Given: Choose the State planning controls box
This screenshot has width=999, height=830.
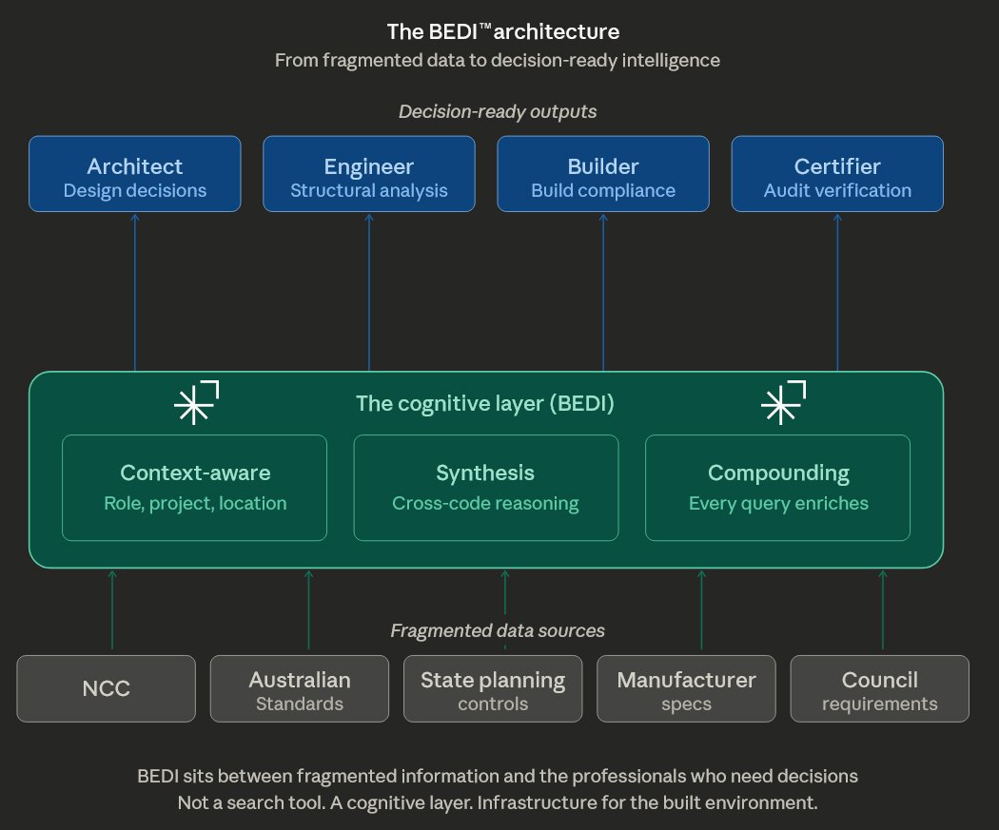Looking at the screenshot, I should click(493, 688).
